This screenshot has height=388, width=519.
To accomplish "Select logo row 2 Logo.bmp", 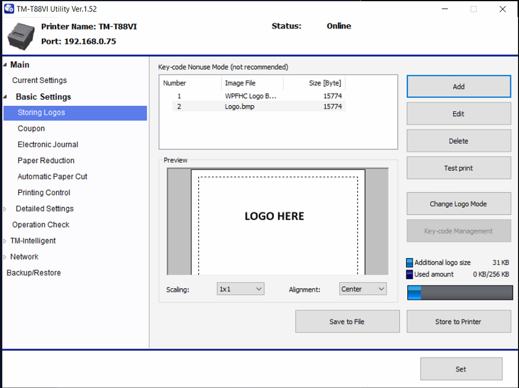I will (259, 106).
